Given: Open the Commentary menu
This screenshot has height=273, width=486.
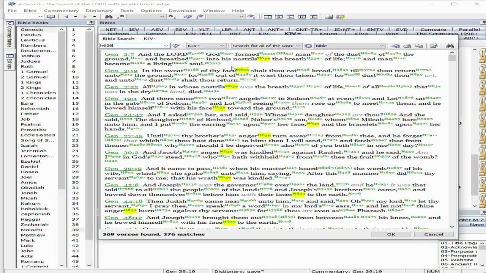Looking at the screenshot, I should [61, 11].
